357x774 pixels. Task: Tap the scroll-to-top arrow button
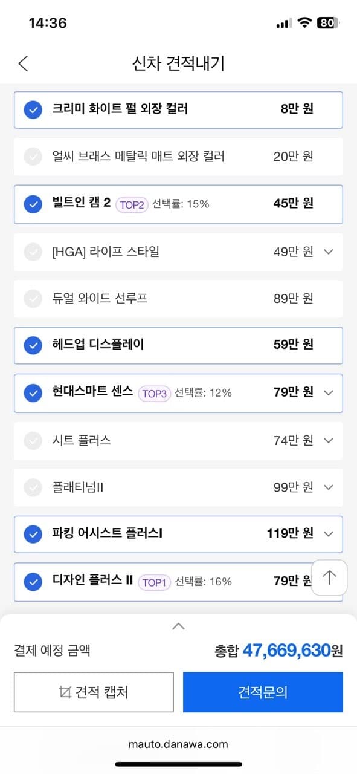[329, 578]
